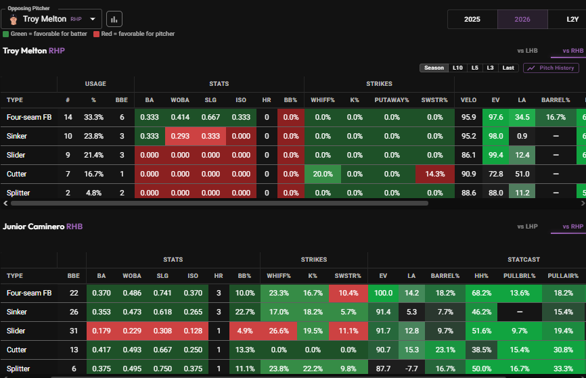Click the 100.0 EV cell for Caminero
Image resolution: width=586 pixels, height=378 pixels.
(x=383, y=293)
